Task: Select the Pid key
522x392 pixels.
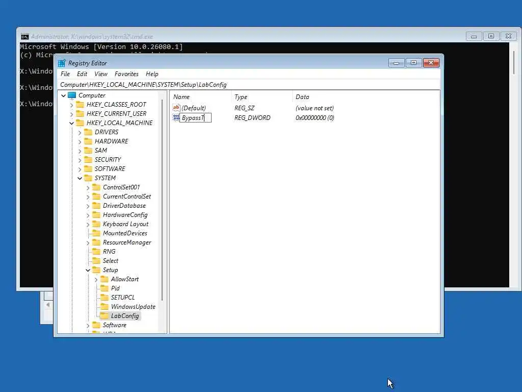Action: pos(115,288)
